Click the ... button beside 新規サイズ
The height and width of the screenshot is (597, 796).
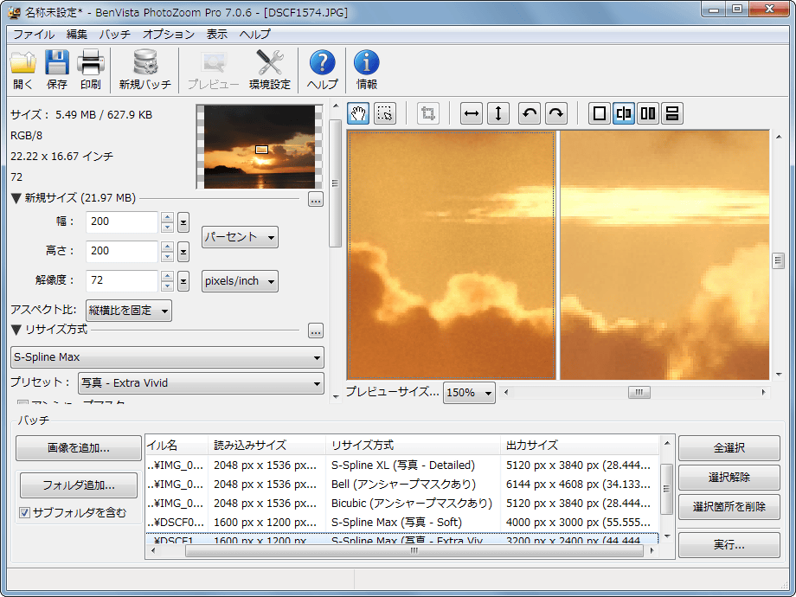coord(316,200)
